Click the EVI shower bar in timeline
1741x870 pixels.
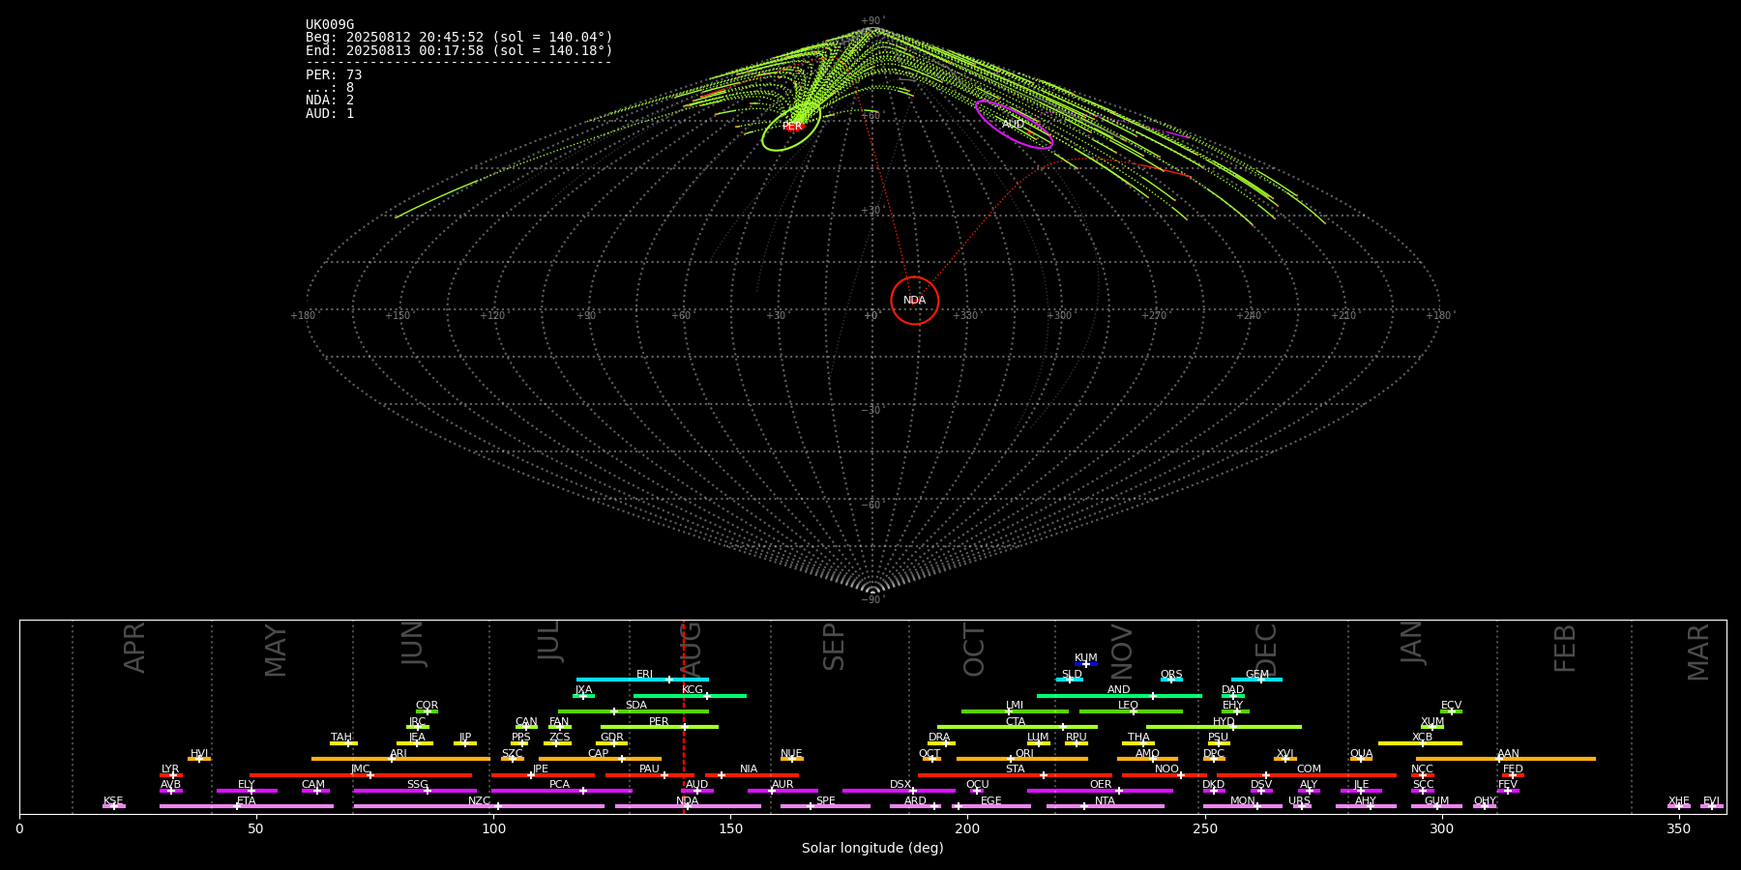point(1711,806)
